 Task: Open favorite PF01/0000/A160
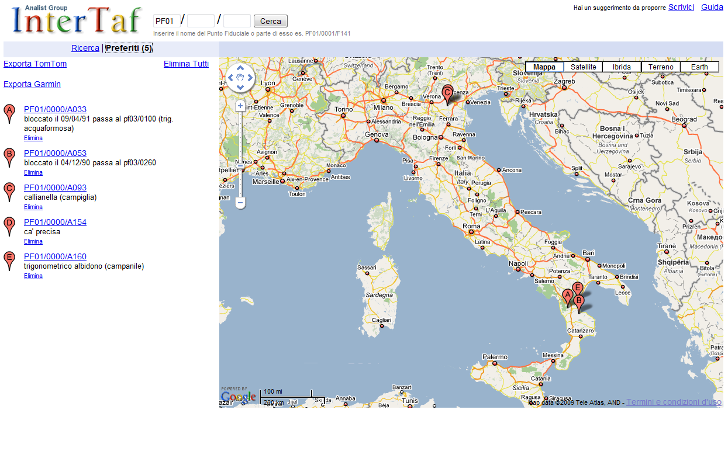[x=55, y=256]
